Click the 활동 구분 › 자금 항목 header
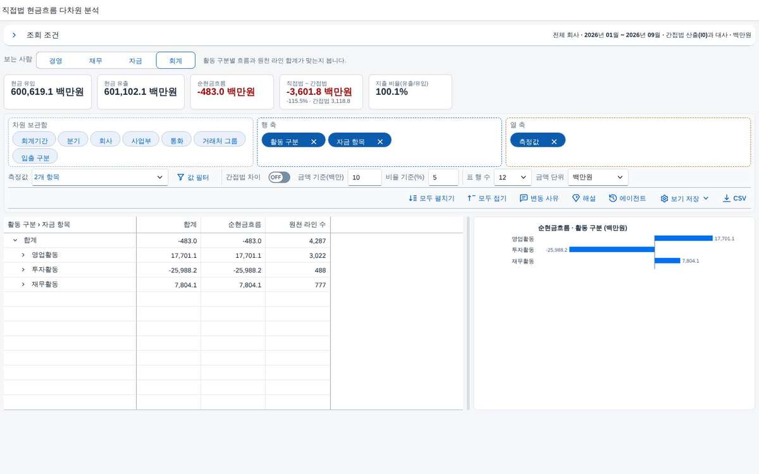This screenshot has height=474, width=759. point(70,224)
